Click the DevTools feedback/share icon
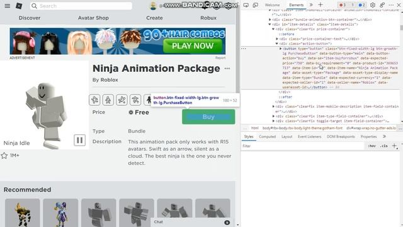 pyautogui.click(x=382, y=5)
